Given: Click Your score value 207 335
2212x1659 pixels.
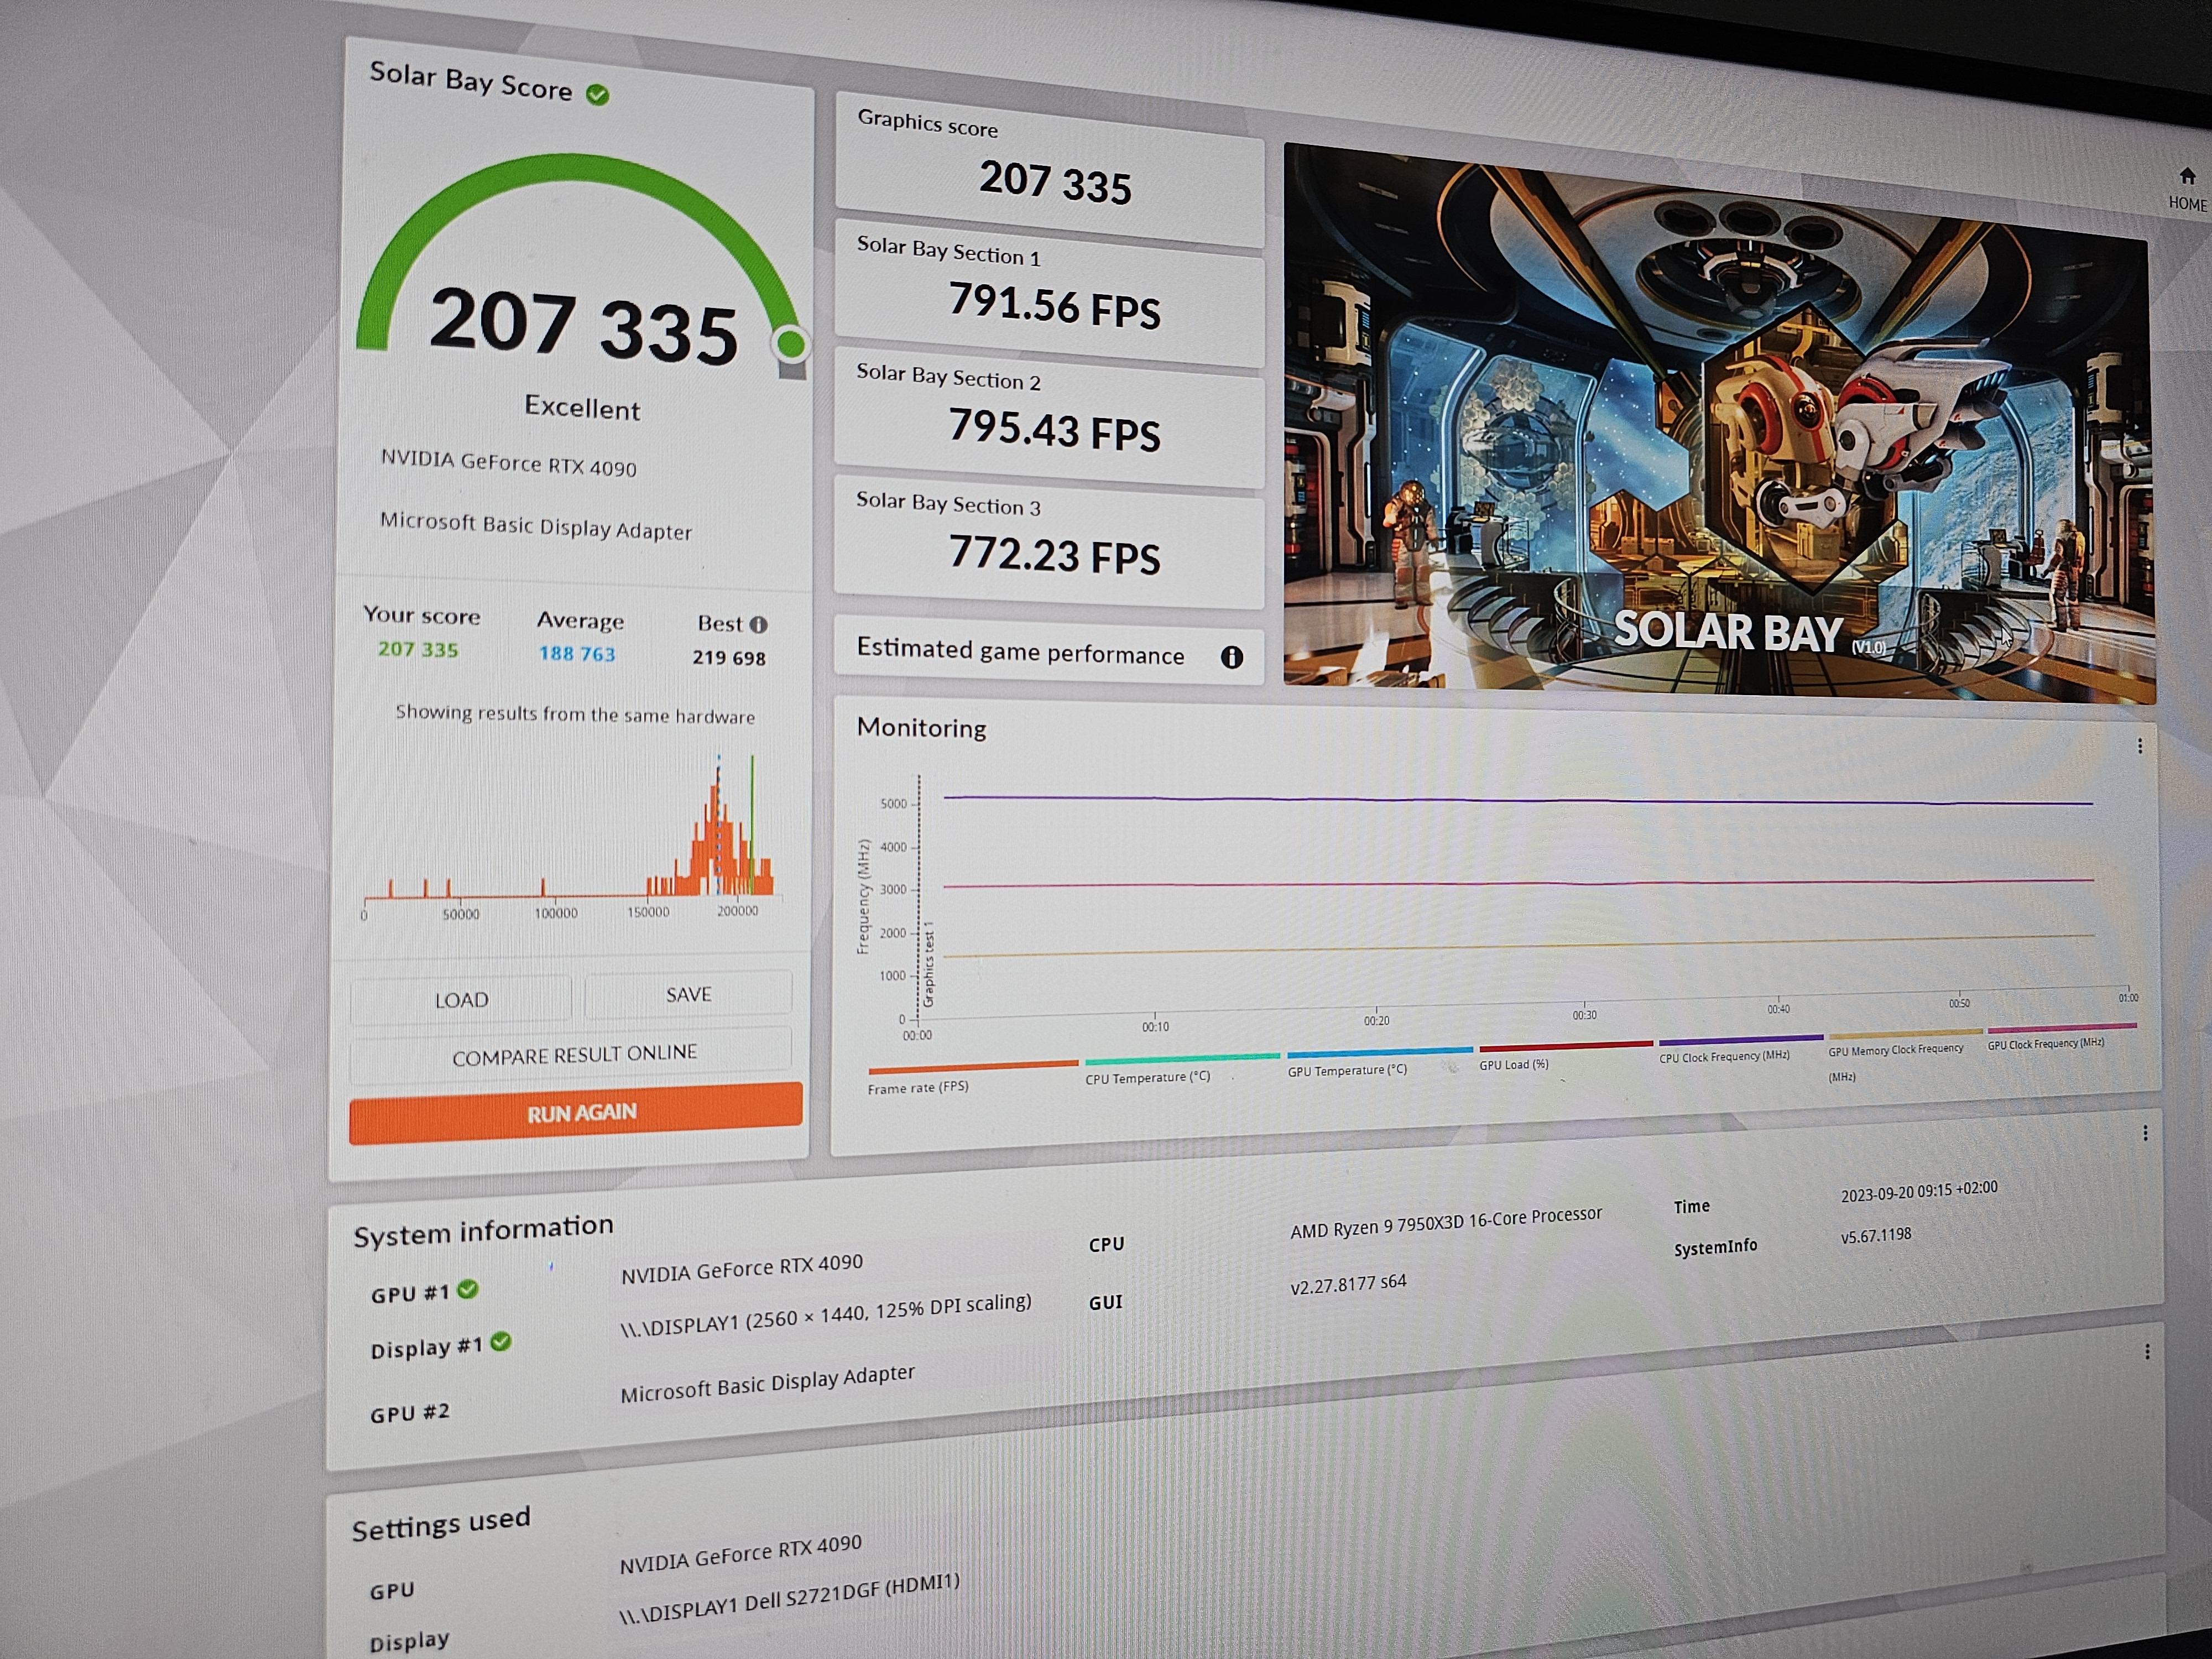Looking at the screenshot, I should pyautogui.click(x=418, y=649).
